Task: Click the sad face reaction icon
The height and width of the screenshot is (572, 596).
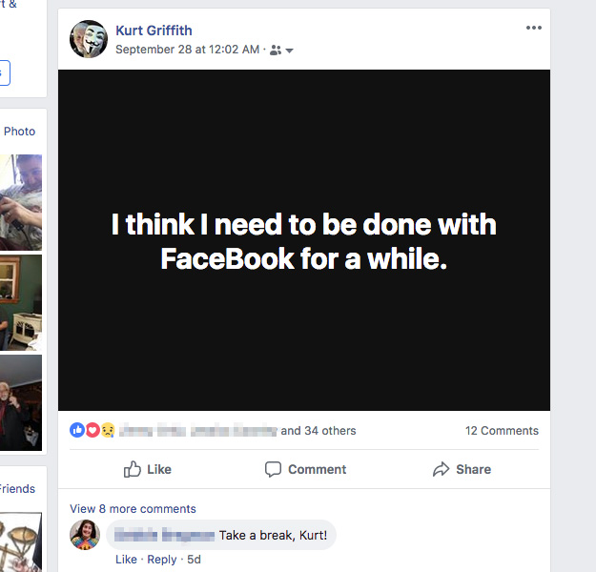Action: [x=108, y=430]
